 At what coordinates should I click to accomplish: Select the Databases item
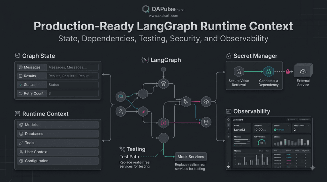pyautogui.click(x=58, y=134)
